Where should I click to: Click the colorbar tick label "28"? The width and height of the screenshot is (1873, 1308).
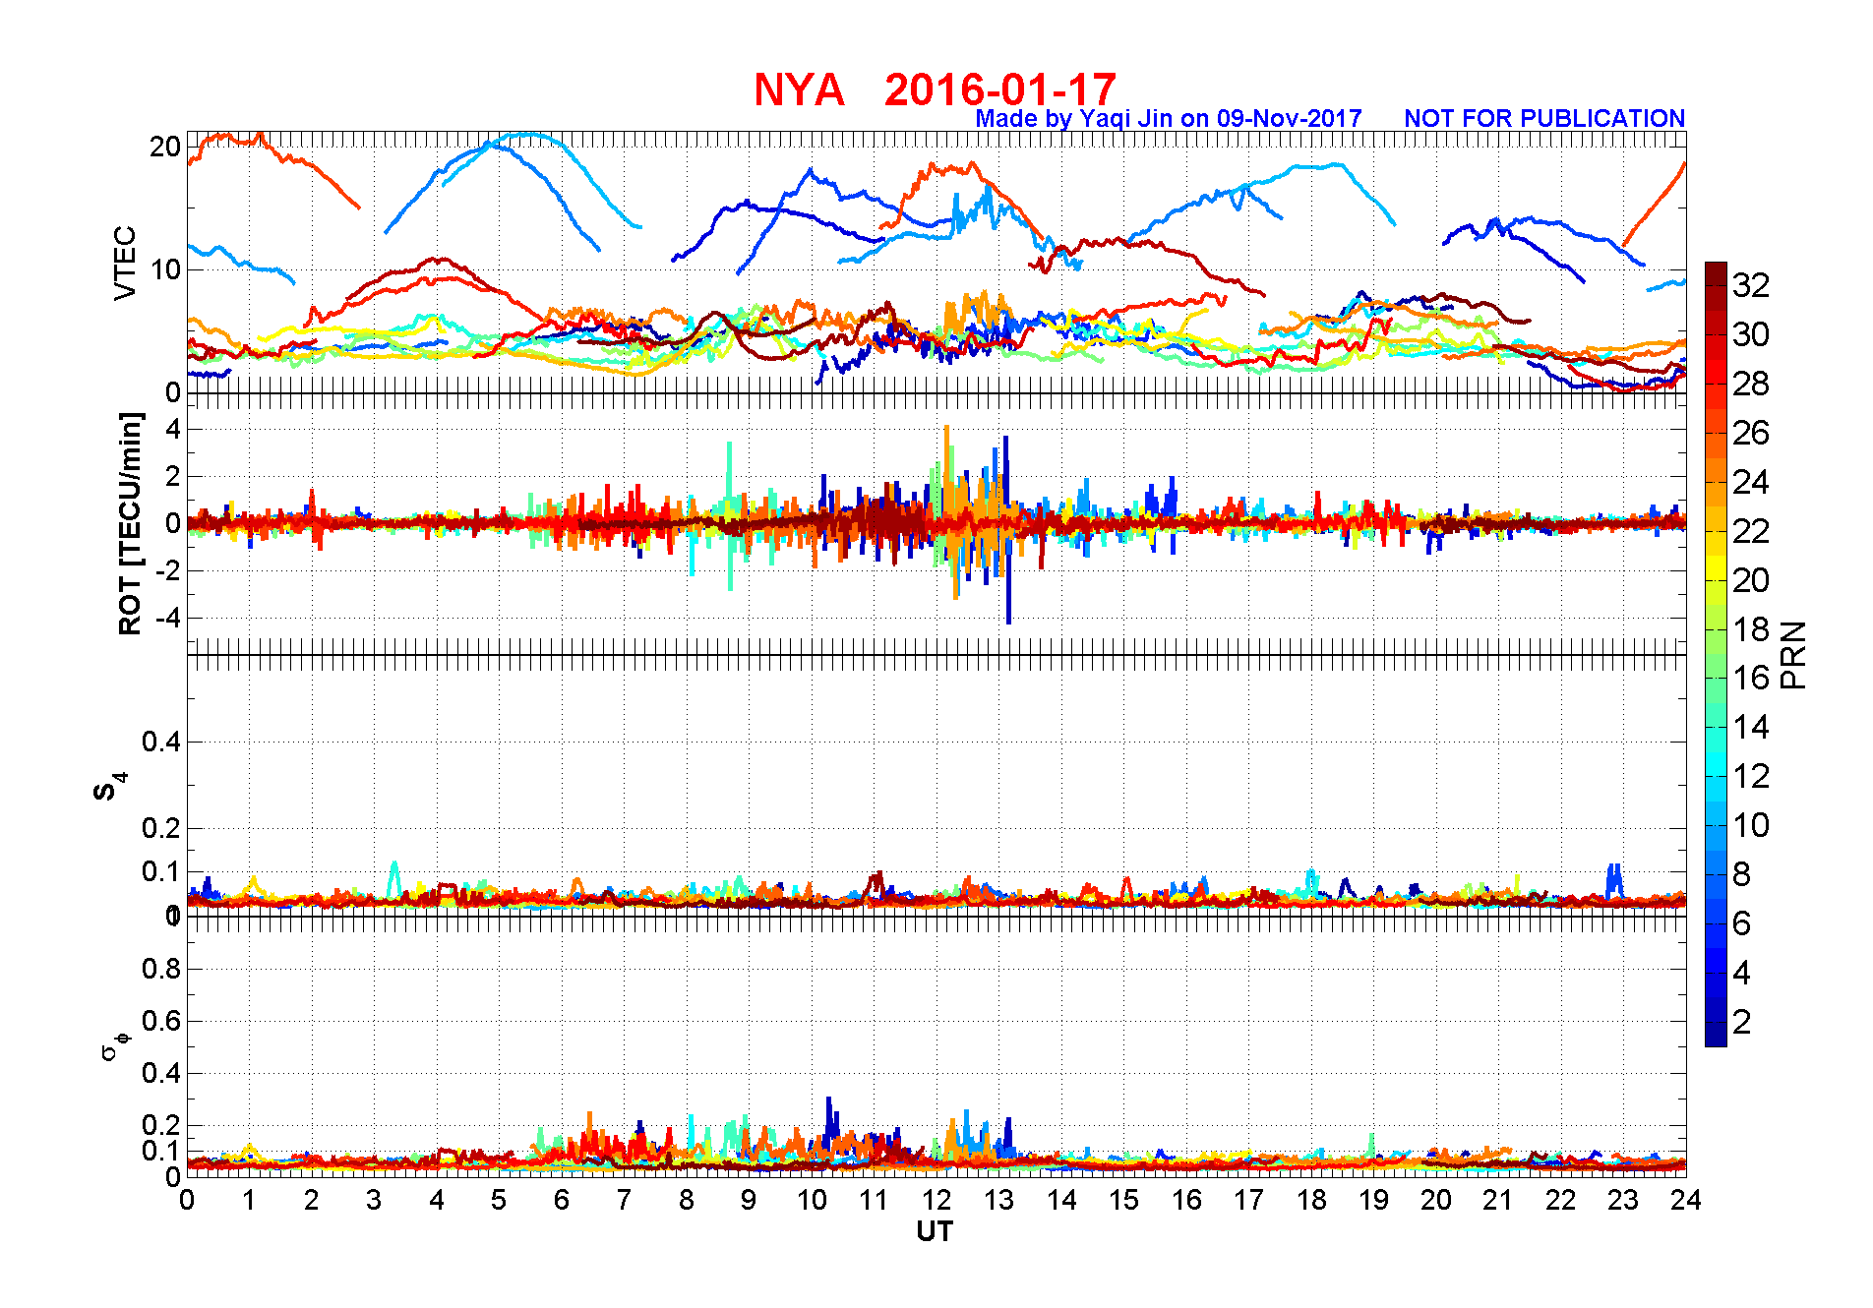point(1751,384)
